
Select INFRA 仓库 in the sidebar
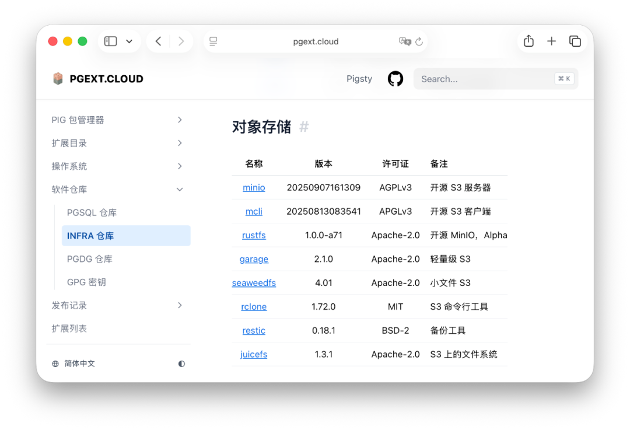click(x=126, y=236)
